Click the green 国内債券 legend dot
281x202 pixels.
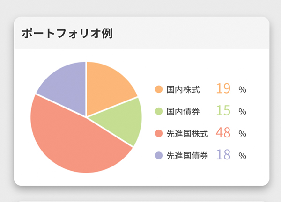[159, 111]
